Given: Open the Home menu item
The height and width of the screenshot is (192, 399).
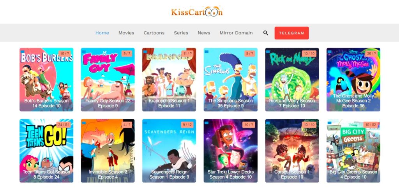Looking at the screenshot, I should (x=102, y=33).
